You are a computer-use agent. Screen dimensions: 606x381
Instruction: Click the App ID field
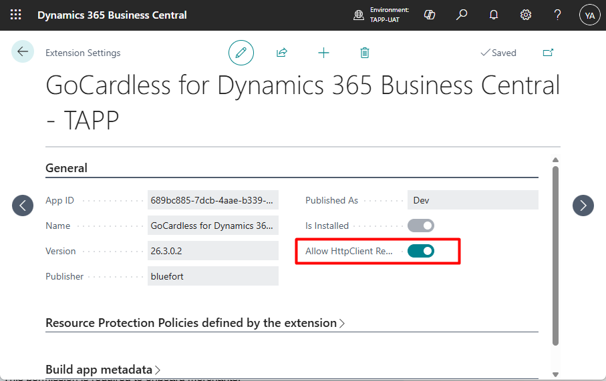[x=213, y=200]
